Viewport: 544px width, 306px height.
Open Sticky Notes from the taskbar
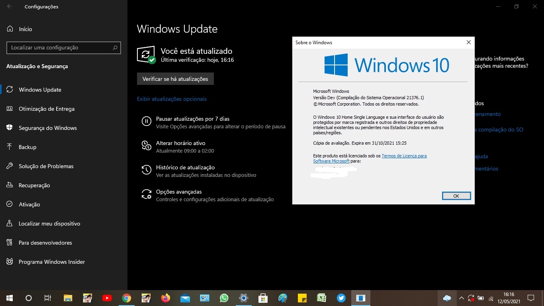(x=302, y=298)
